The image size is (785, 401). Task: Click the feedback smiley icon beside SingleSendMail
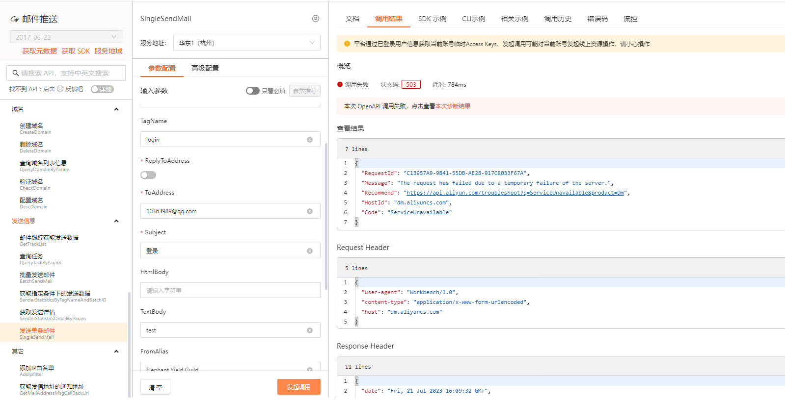tap(316, 19)
